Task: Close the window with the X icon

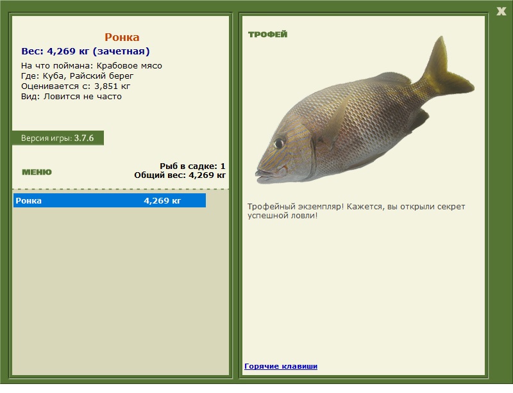Action: click(501, 11)
